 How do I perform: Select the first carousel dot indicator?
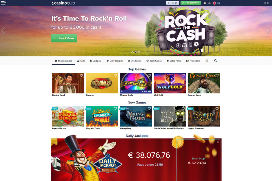tap(133, 52)
